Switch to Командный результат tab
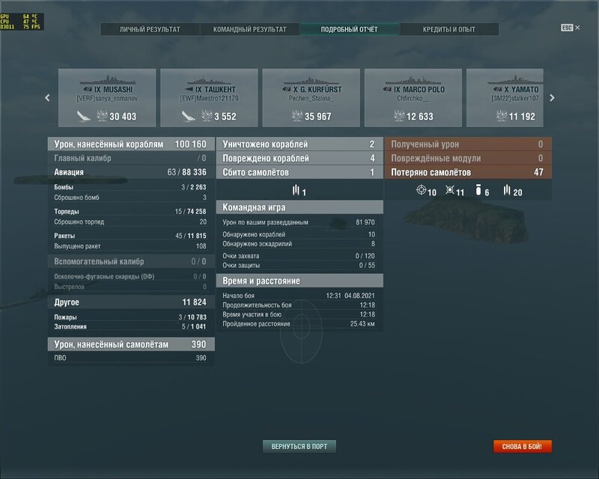Image resolution: width=599 pixels, height=479 pixels. point(249,29)
